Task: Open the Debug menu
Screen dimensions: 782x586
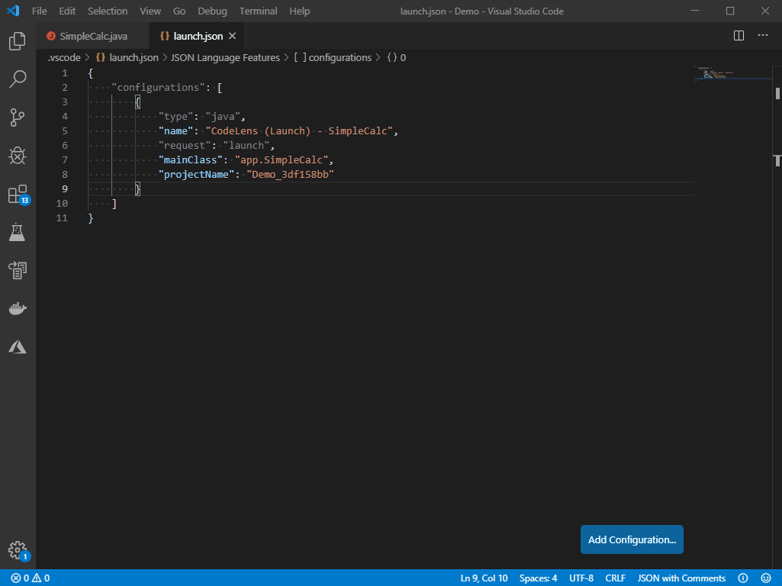Action: coord(212,11)
